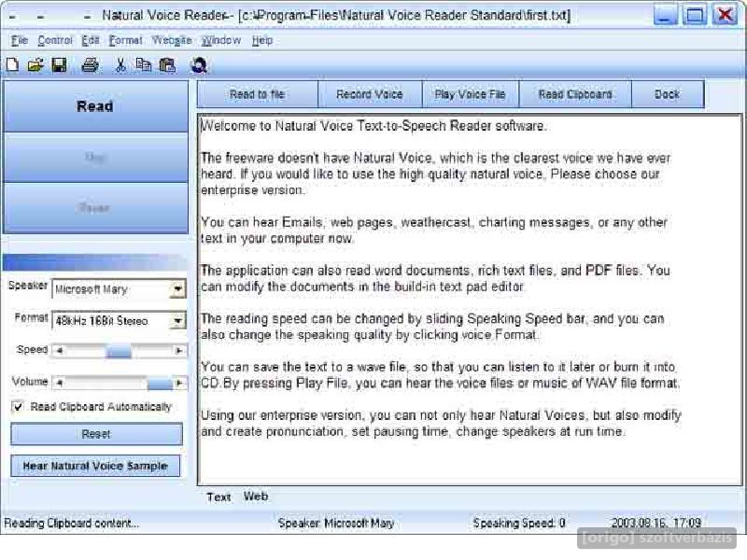Open a file using the folder icon

tap(35, 64)
